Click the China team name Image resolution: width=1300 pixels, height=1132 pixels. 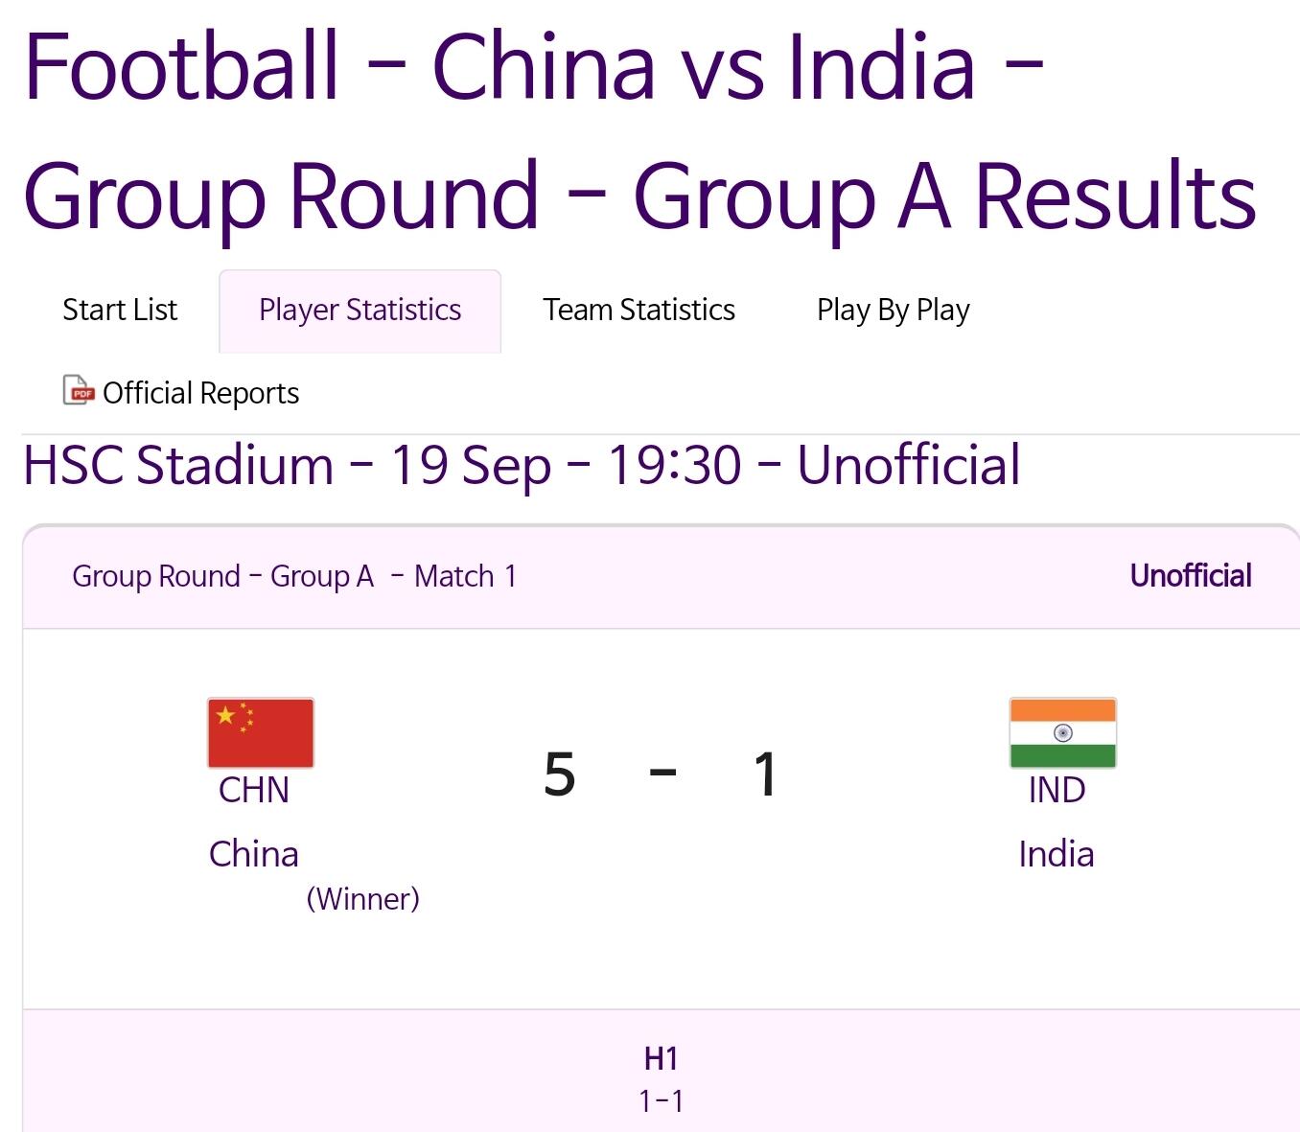[254, 853]
